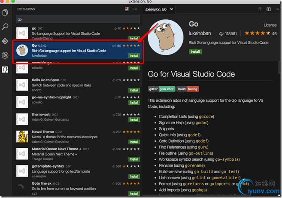Click the download count icon beside 118561
The width and height of the screenshot is (282, 198).
pyautogui.click(x=221, y=34)
